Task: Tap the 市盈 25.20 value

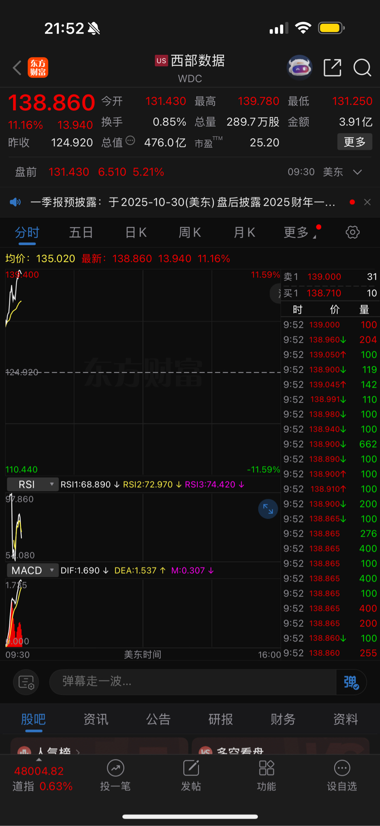Action: [x=264, y=143]
